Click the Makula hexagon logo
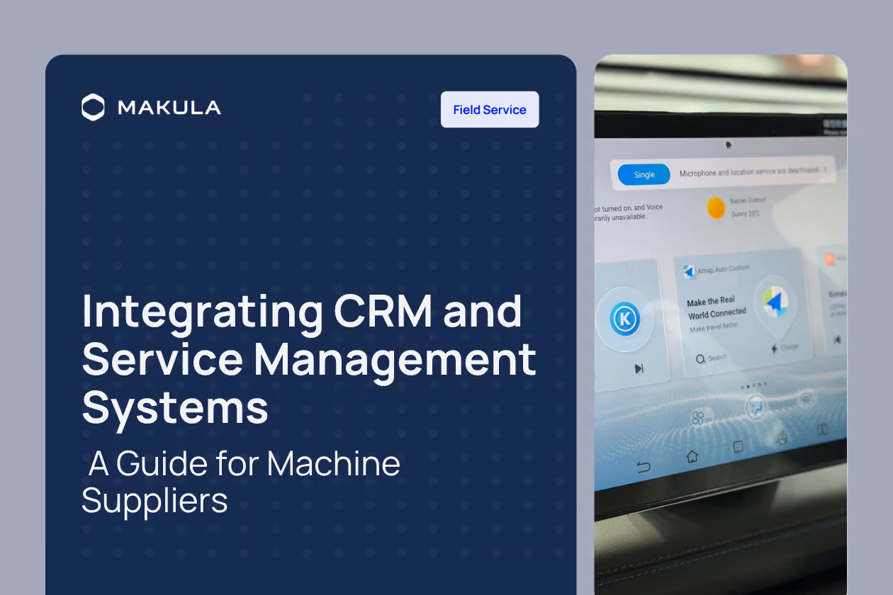This screenshot has height=595, width=893. point(93,108)
